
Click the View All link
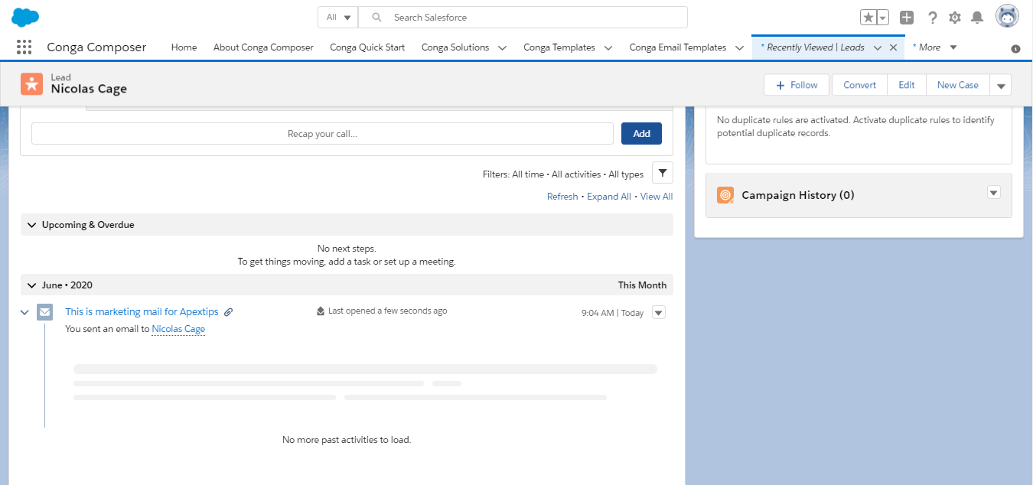tap(657, 197)
